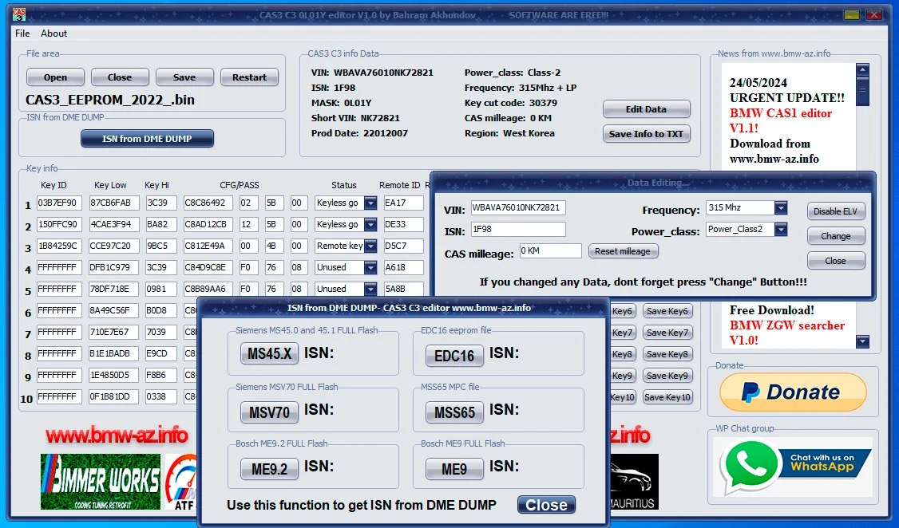Click the Bimmer Works logo banner
Screen dimensions: 899x528
100,482
